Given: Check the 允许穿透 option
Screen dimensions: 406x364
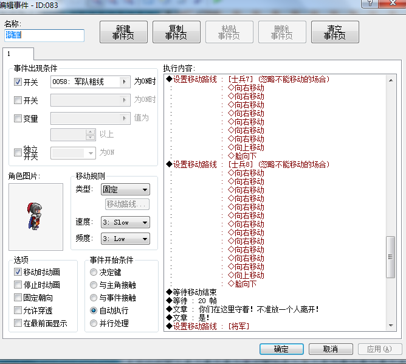Looking at the screenshot, I should coord(18,310).
